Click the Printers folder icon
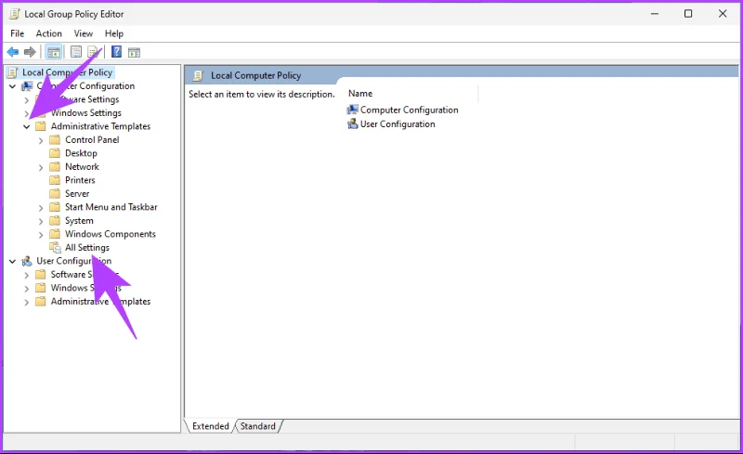The image size is (743, 454). tap(55, 180)
